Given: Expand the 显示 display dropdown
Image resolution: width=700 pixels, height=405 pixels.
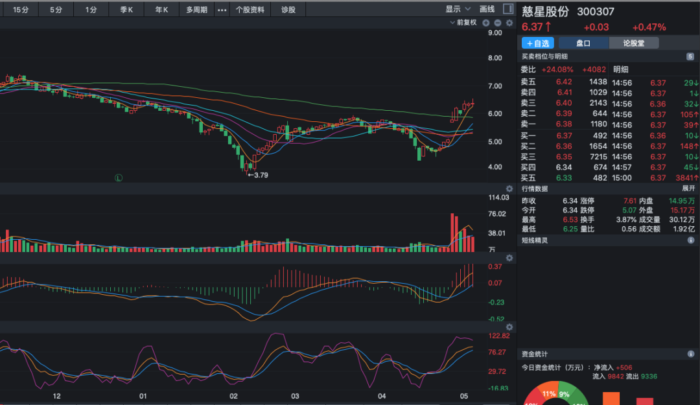Looking at the screenshot, I should pyautogui.click(x=458, y=9).
